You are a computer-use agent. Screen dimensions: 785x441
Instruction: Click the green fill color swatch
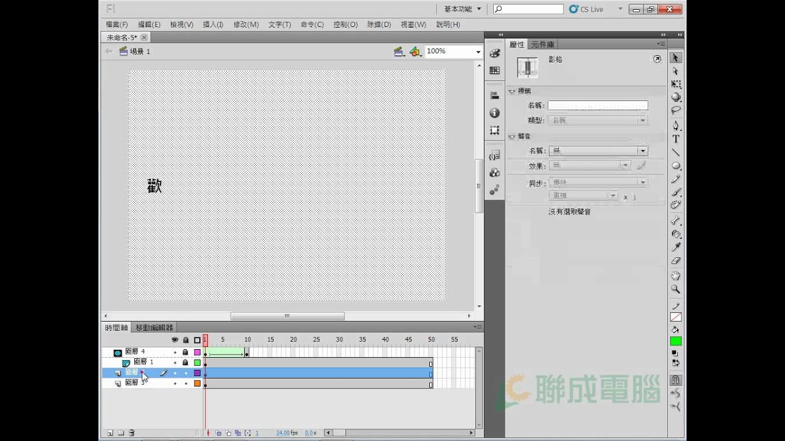pyautogui.click(x=676, y=341)
